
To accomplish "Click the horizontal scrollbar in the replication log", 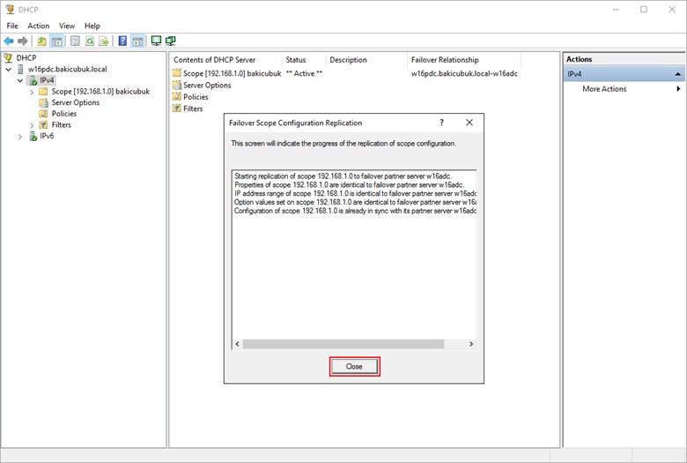I will (352, 344).
